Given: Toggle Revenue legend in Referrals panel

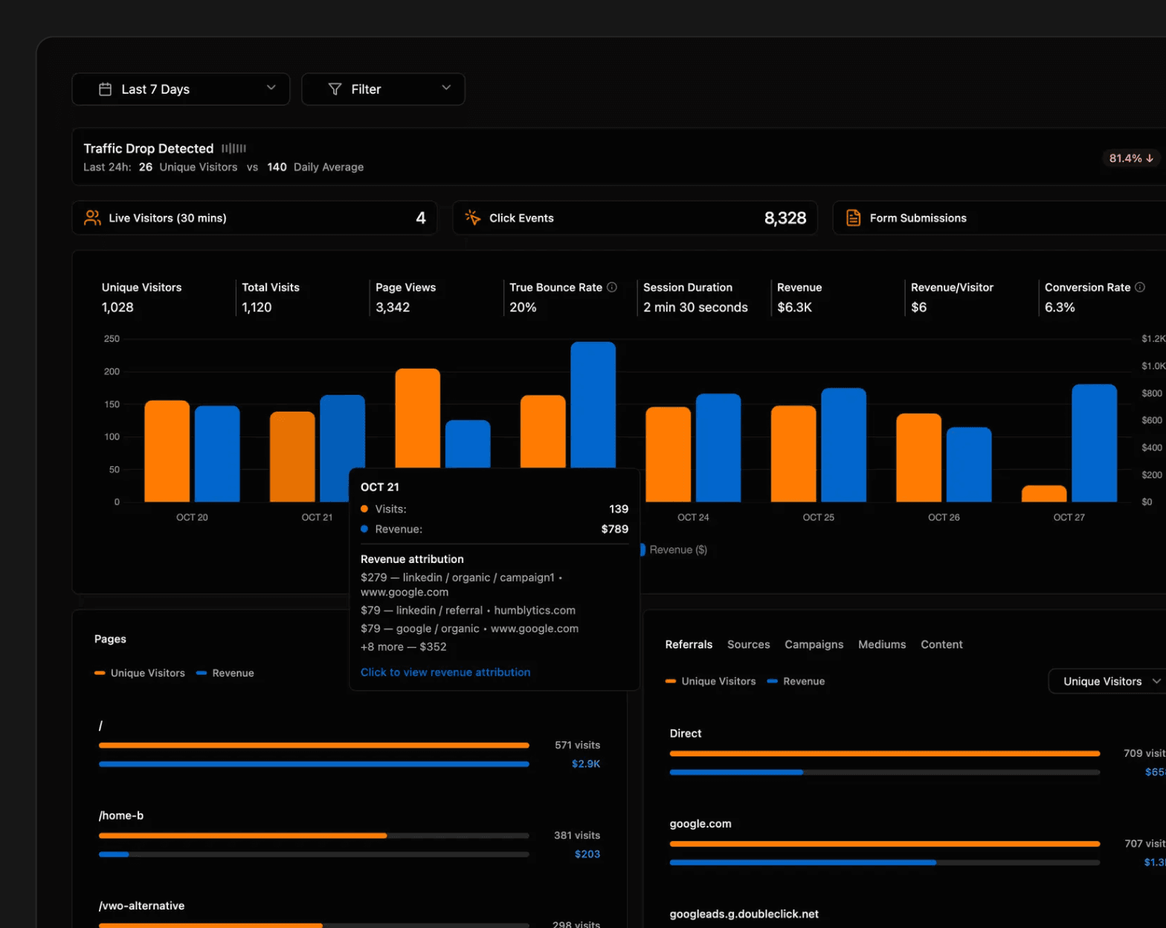Looking at the screenshot, I should 796,681.
